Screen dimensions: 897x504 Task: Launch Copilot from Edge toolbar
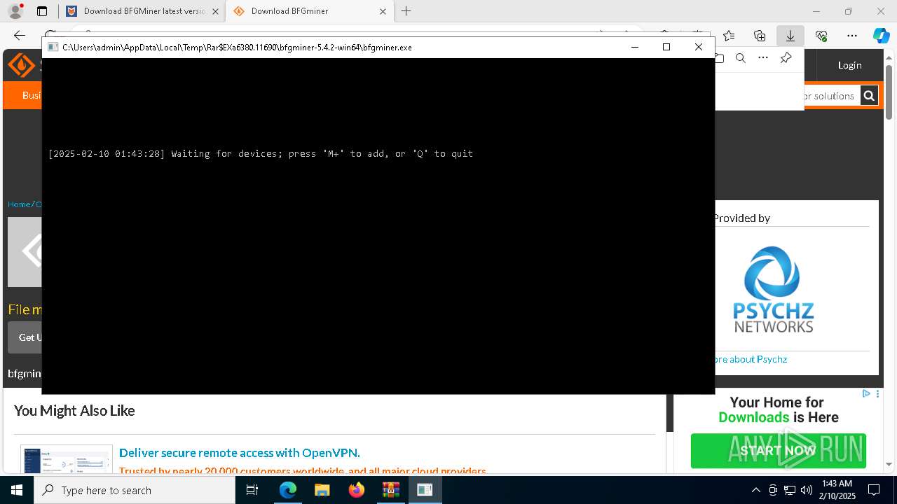[881, 36]
